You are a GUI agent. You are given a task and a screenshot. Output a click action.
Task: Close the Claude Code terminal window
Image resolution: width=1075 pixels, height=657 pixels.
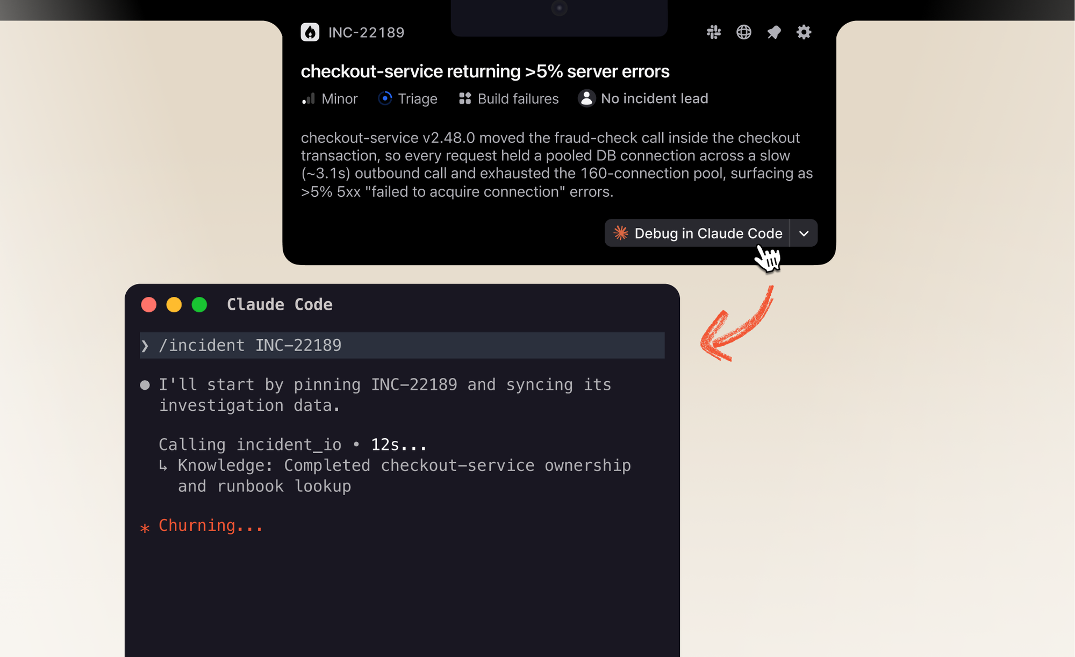149,305
